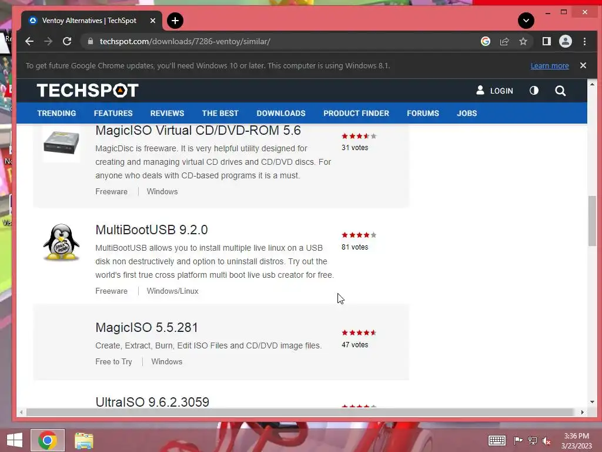This screenshot has height=452, width=602.
Task: Click the Windows/Linux platform label
Action: click(173, 291)
